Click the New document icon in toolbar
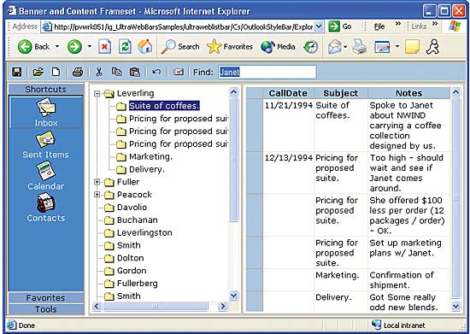 point(56,72)
